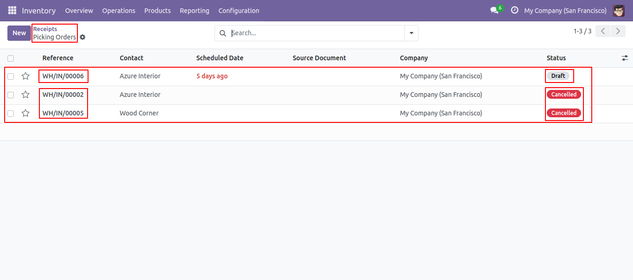Open the My Company (San Francisco) switcher
This screenshot has width=633, height=280.
pyautogui.click(x=565, y=11)
